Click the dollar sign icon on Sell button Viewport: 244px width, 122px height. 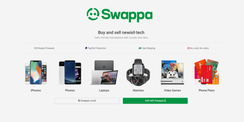[x=165, y=101]
